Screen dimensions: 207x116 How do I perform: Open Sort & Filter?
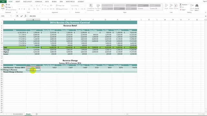[192, 7]
